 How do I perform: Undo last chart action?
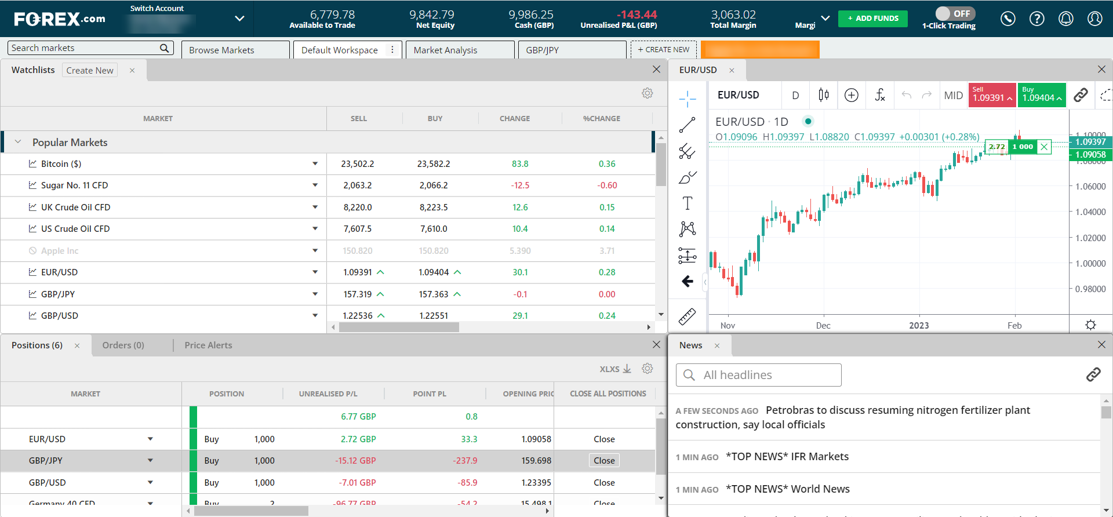(x=907, y=95)
